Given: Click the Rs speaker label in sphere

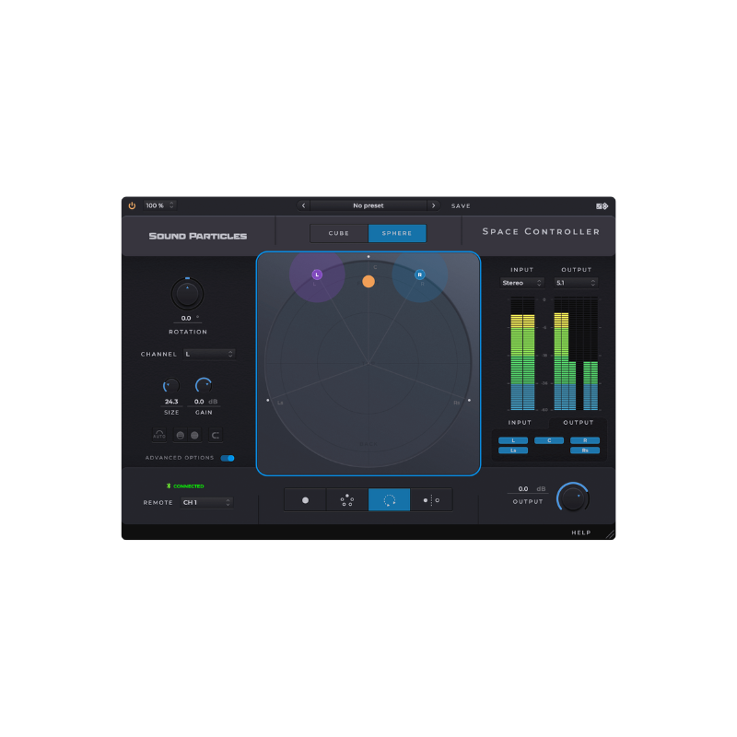Looking at the screenshot, I should (x=456, y=403).
